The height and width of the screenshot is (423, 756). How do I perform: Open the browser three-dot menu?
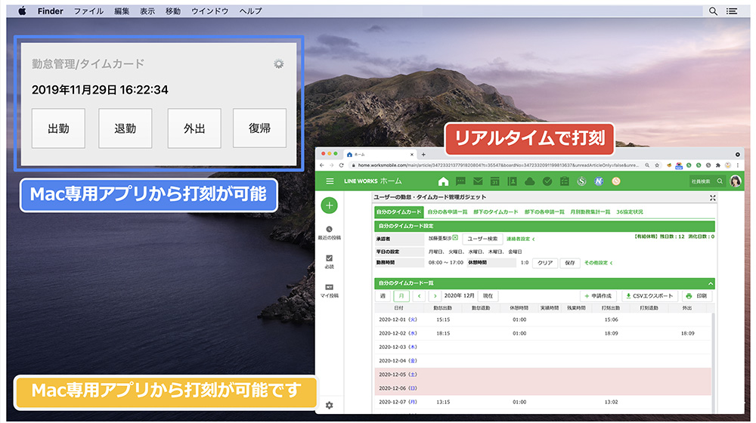point(738,165)
